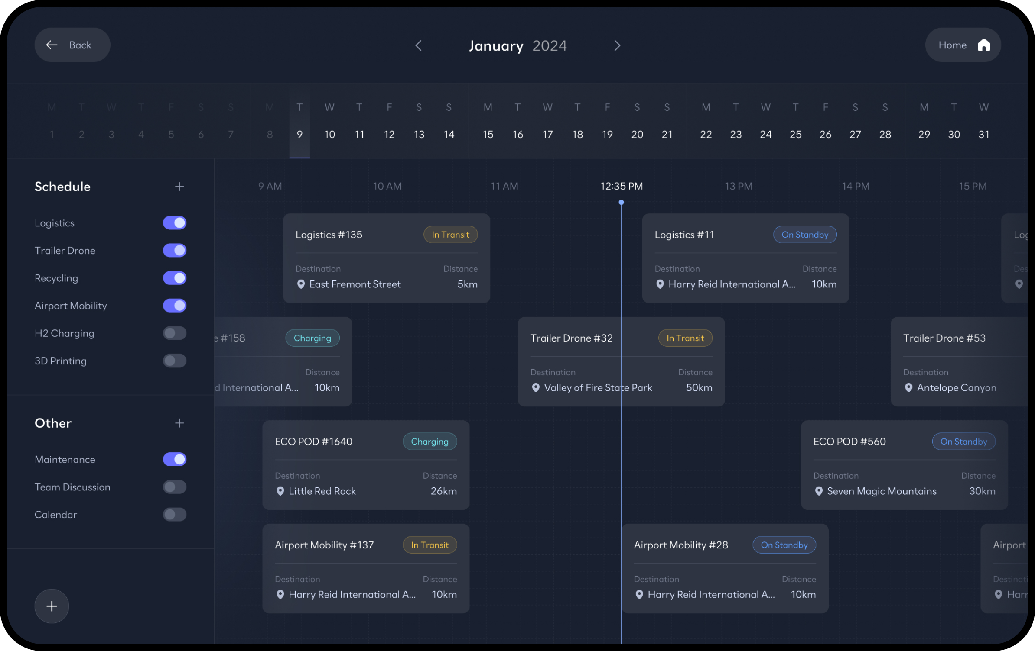1035x651 pixels.
Task: Turn on the Team Discussion toggle
Action: (x=175, y=487)
